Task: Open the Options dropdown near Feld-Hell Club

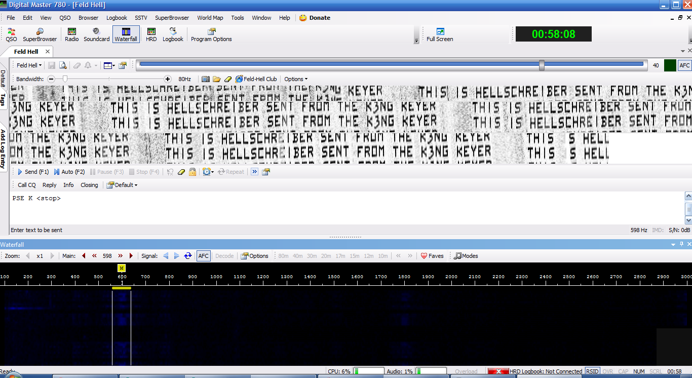Action: (295, 79)
